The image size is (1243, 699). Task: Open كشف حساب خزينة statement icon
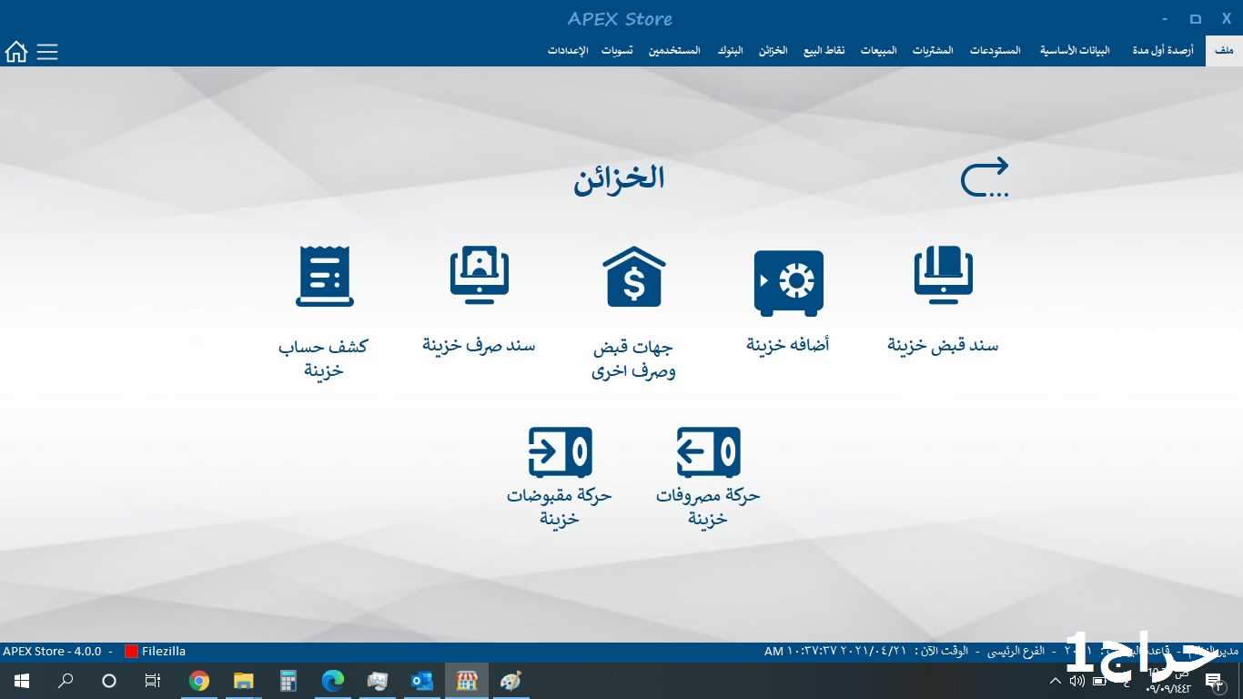pyautogui.click(x=324, y=277)
